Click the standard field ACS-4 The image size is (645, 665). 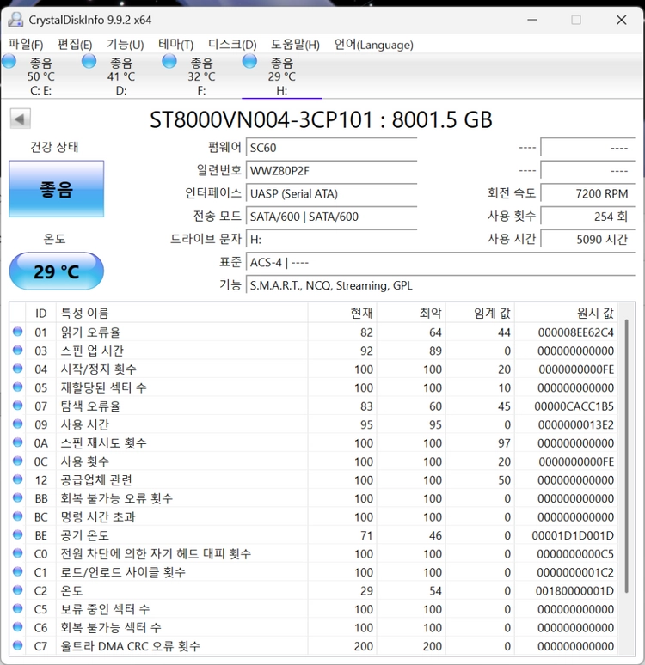[440, 263]
